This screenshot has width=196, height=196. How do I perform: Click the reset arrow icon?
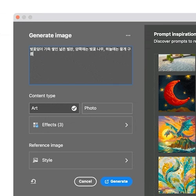pyautogui.click(x=33, y=181)
